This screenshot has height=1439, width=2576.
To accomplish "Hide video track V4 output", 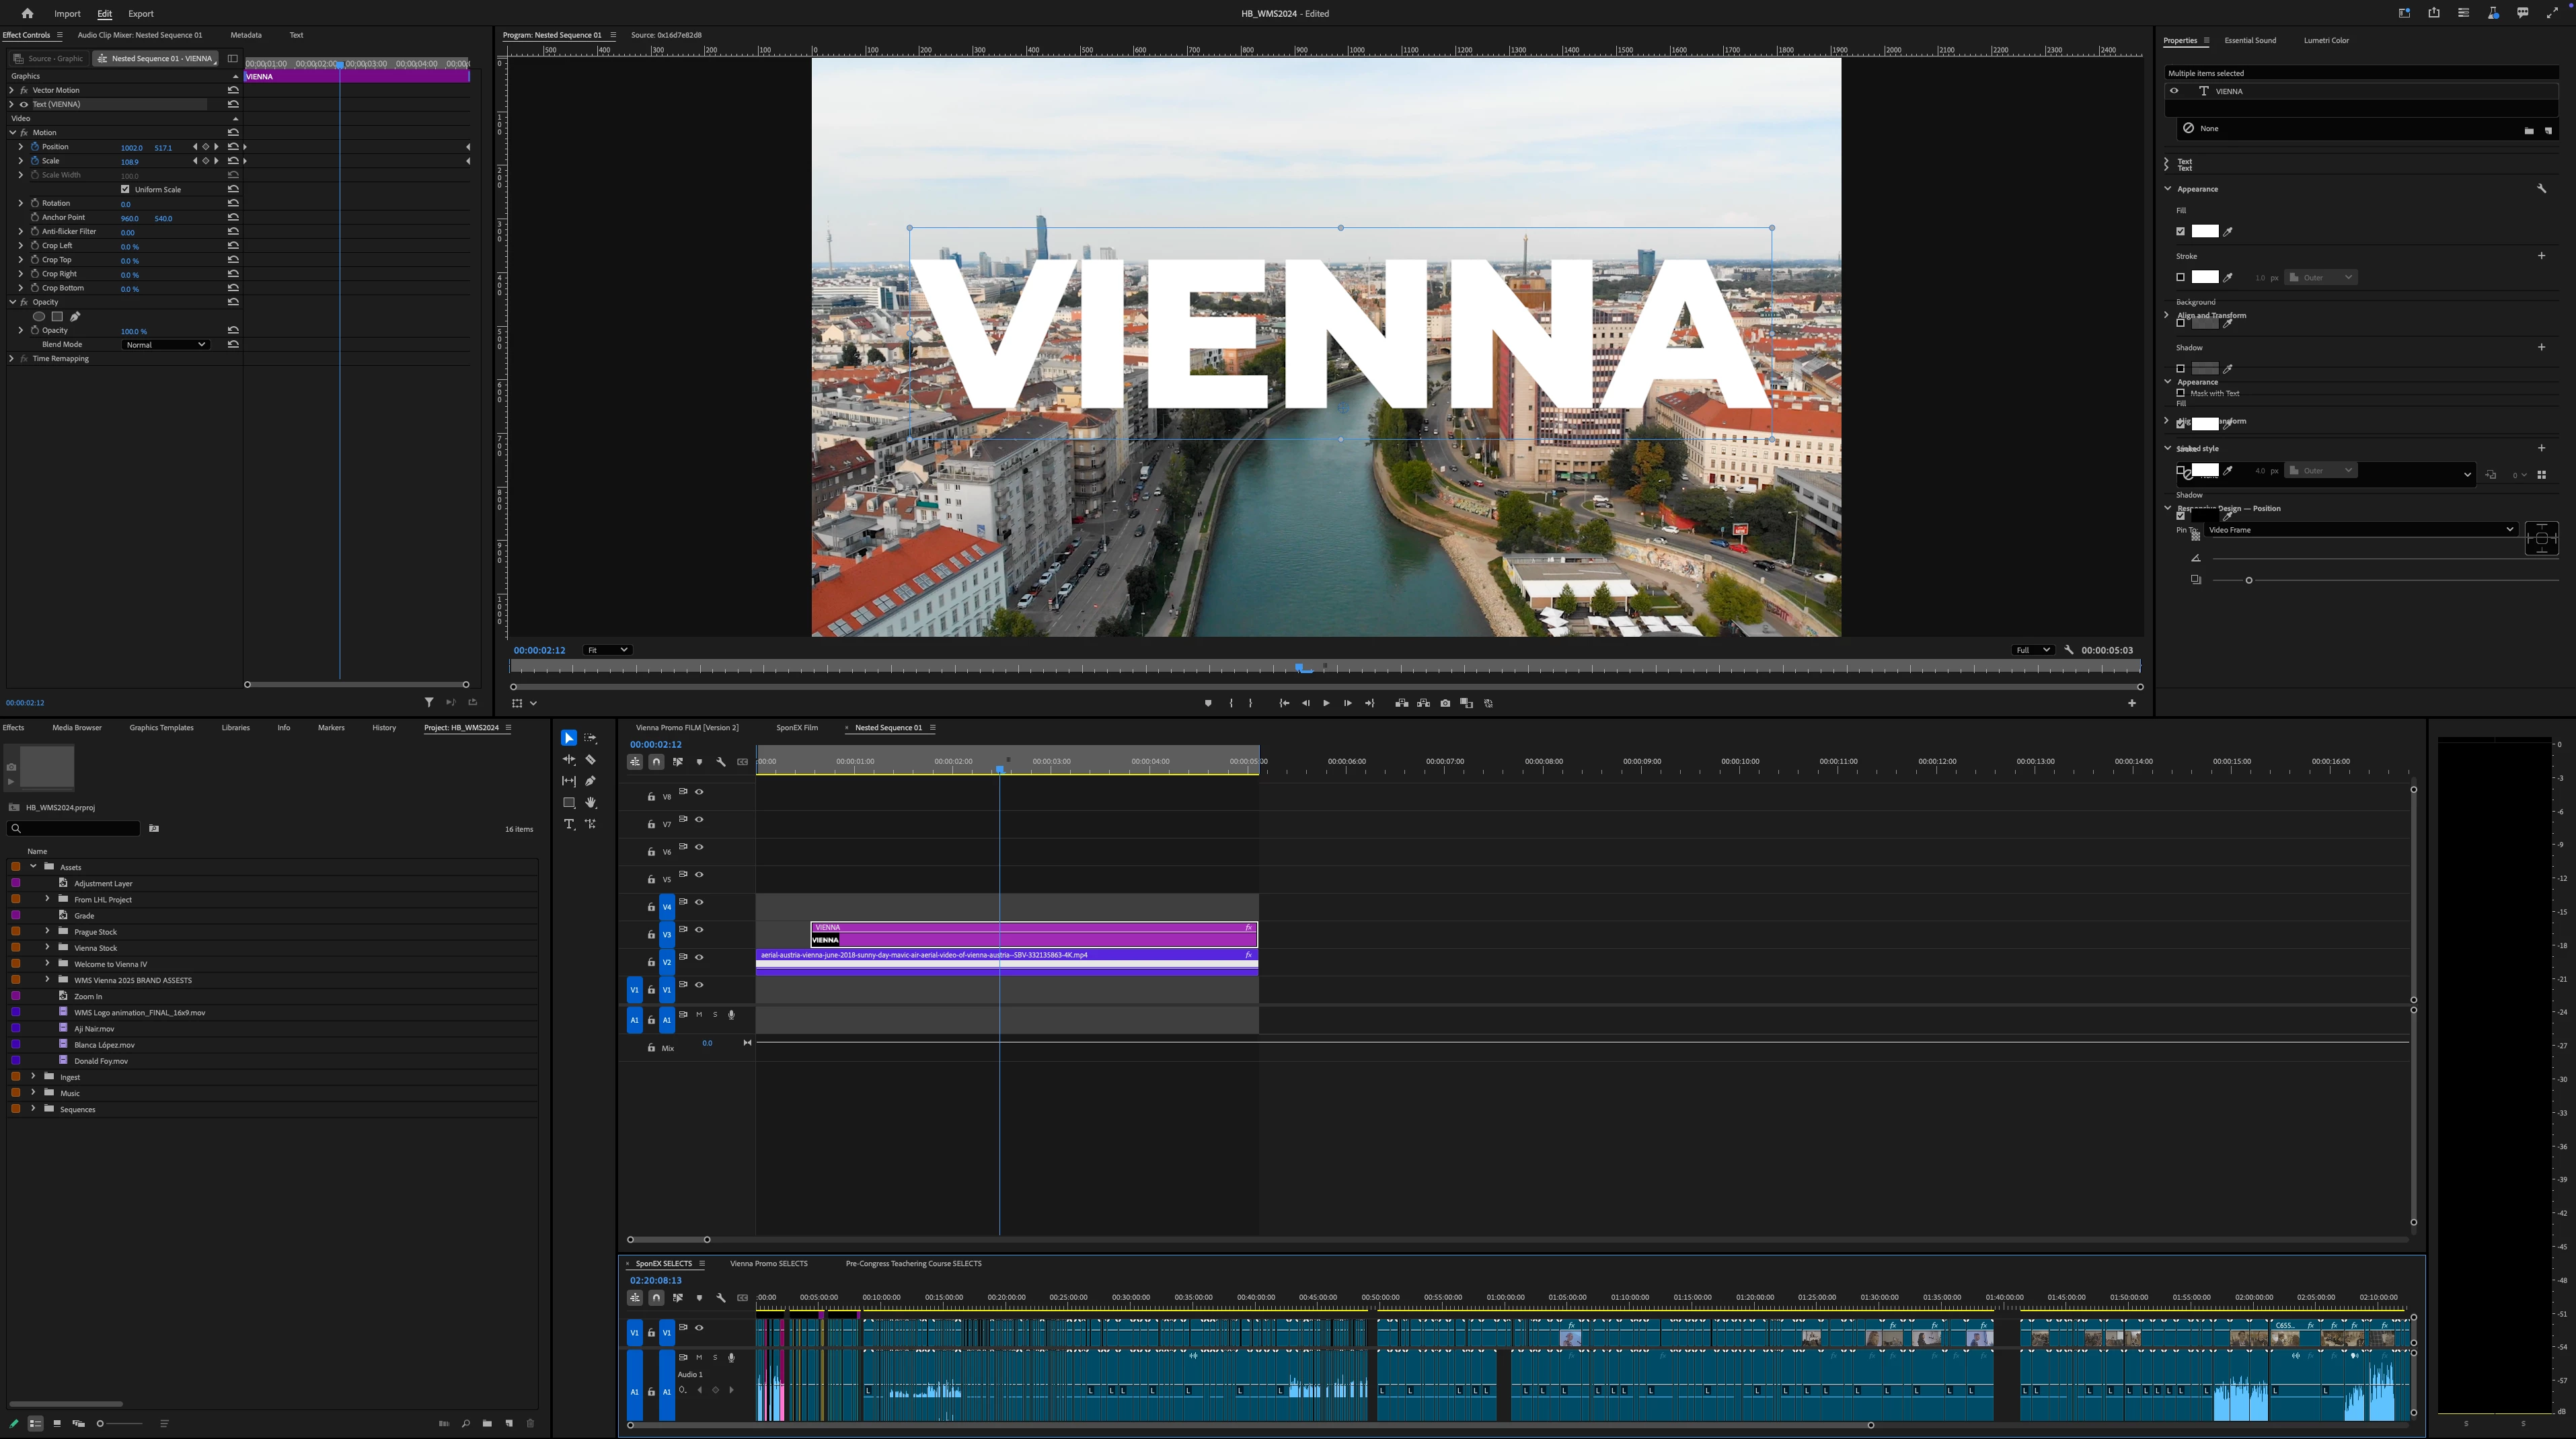I will pos(699,902).
